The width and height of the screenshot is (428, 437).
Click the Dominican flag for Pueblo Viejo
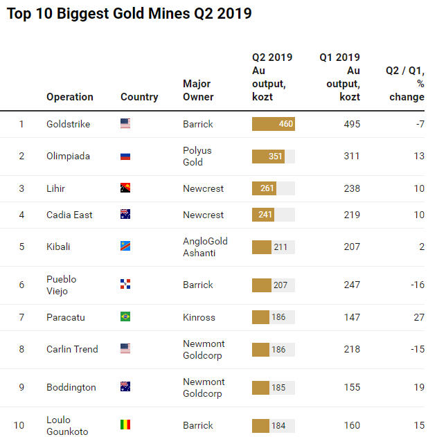(x=125, y=285)
